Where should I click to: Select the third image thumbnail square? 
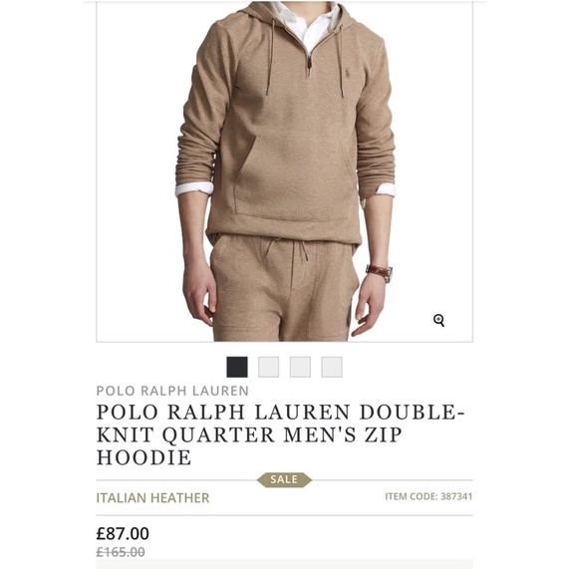[x=300, y=367]
